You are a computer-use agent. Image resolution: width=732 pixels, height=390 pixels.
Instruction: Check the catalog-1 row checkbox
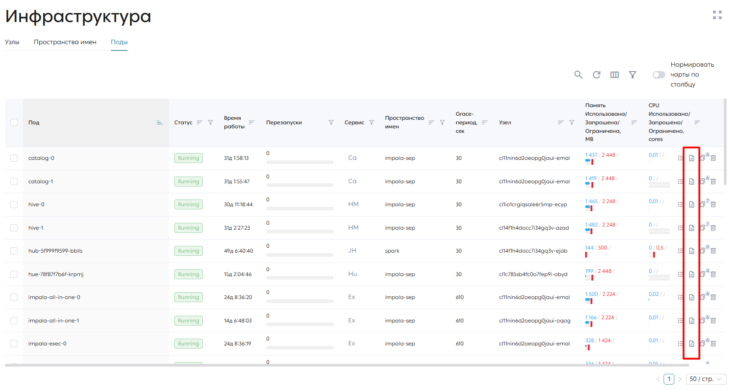coord(14,181)
